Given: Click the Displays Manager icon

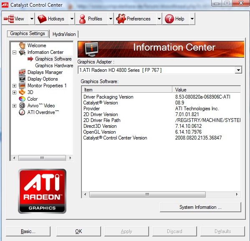Looking at the screenshot, I should (x=22, y=72).
